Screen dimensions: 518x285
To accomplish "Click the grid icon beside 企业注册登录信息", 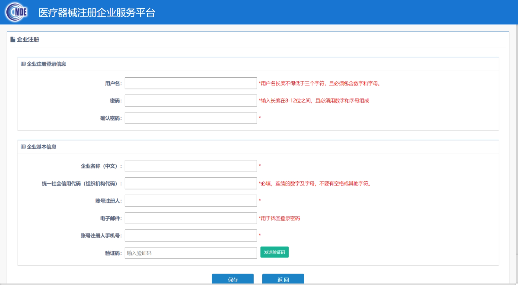I will [x=23, y=64].
